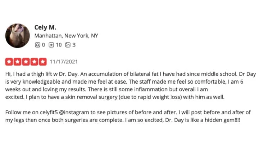259x146 pixels.
Task: Select the fifth red rating star
Action: click(43, 62)
